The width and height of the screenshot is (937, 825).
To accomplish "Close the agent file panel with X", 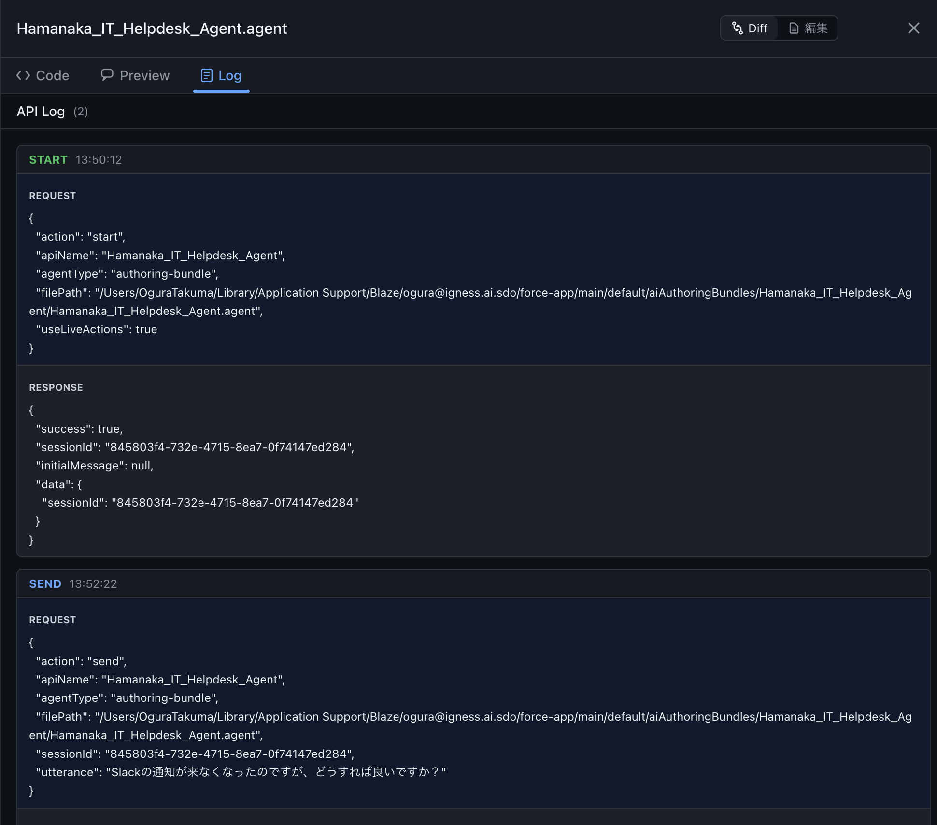I will tap(913, 28).
